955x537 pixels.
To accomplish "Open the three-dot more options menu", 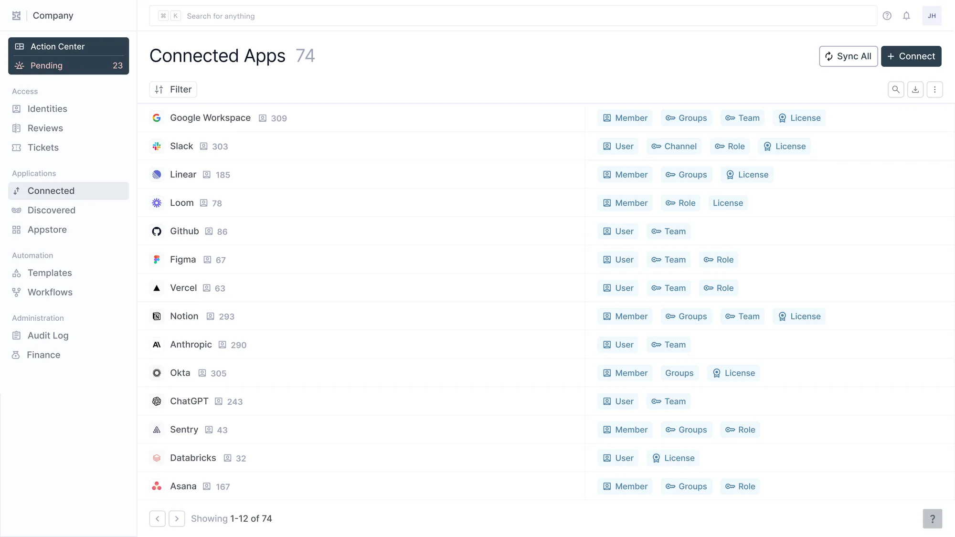I will [x=934, y=89].
